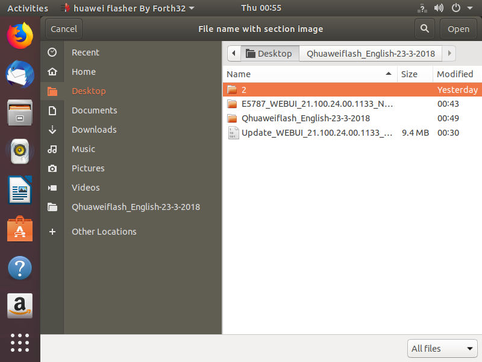Viewport: 482px width, 362px height.
Task: Open the All files filter dropdown
Action: (442, 349)
